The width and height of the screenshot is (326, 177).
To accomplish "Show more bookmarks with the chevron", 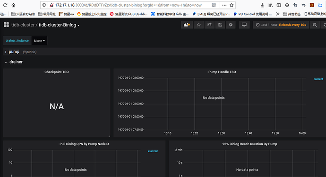I will [278, 14].
